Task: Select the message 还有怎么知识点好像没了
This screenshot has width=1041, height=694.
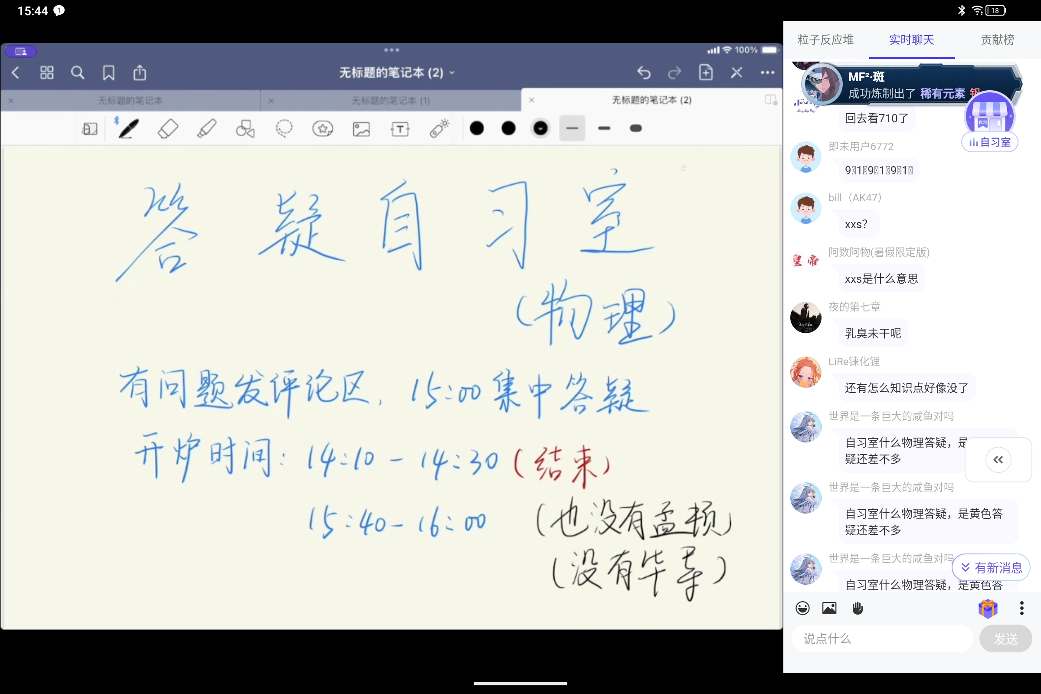Action: pyautogui.click(x=907, y=388)
